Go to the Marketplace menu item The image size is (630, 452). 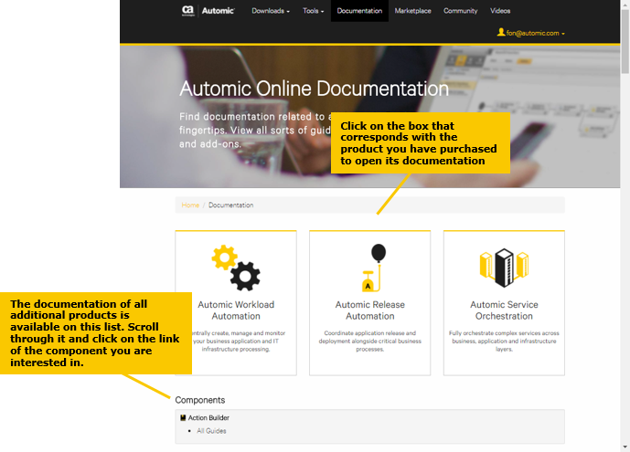412,11
